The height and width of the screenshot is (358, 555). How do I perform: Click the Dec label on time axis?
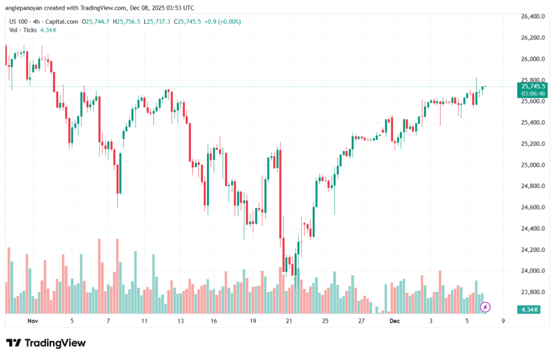tap(395, 321)
